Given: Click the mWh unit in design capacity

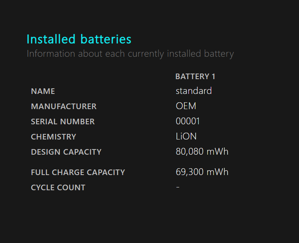Looking at the screenshot, I should coord(218,151).
